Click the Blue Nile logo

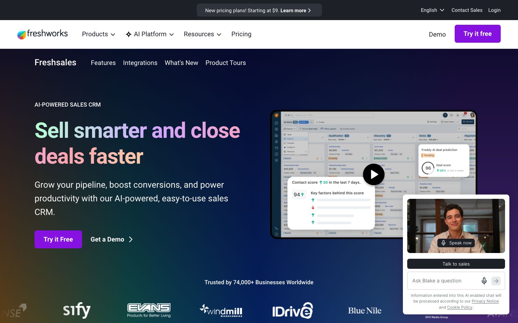click(365, 310)
